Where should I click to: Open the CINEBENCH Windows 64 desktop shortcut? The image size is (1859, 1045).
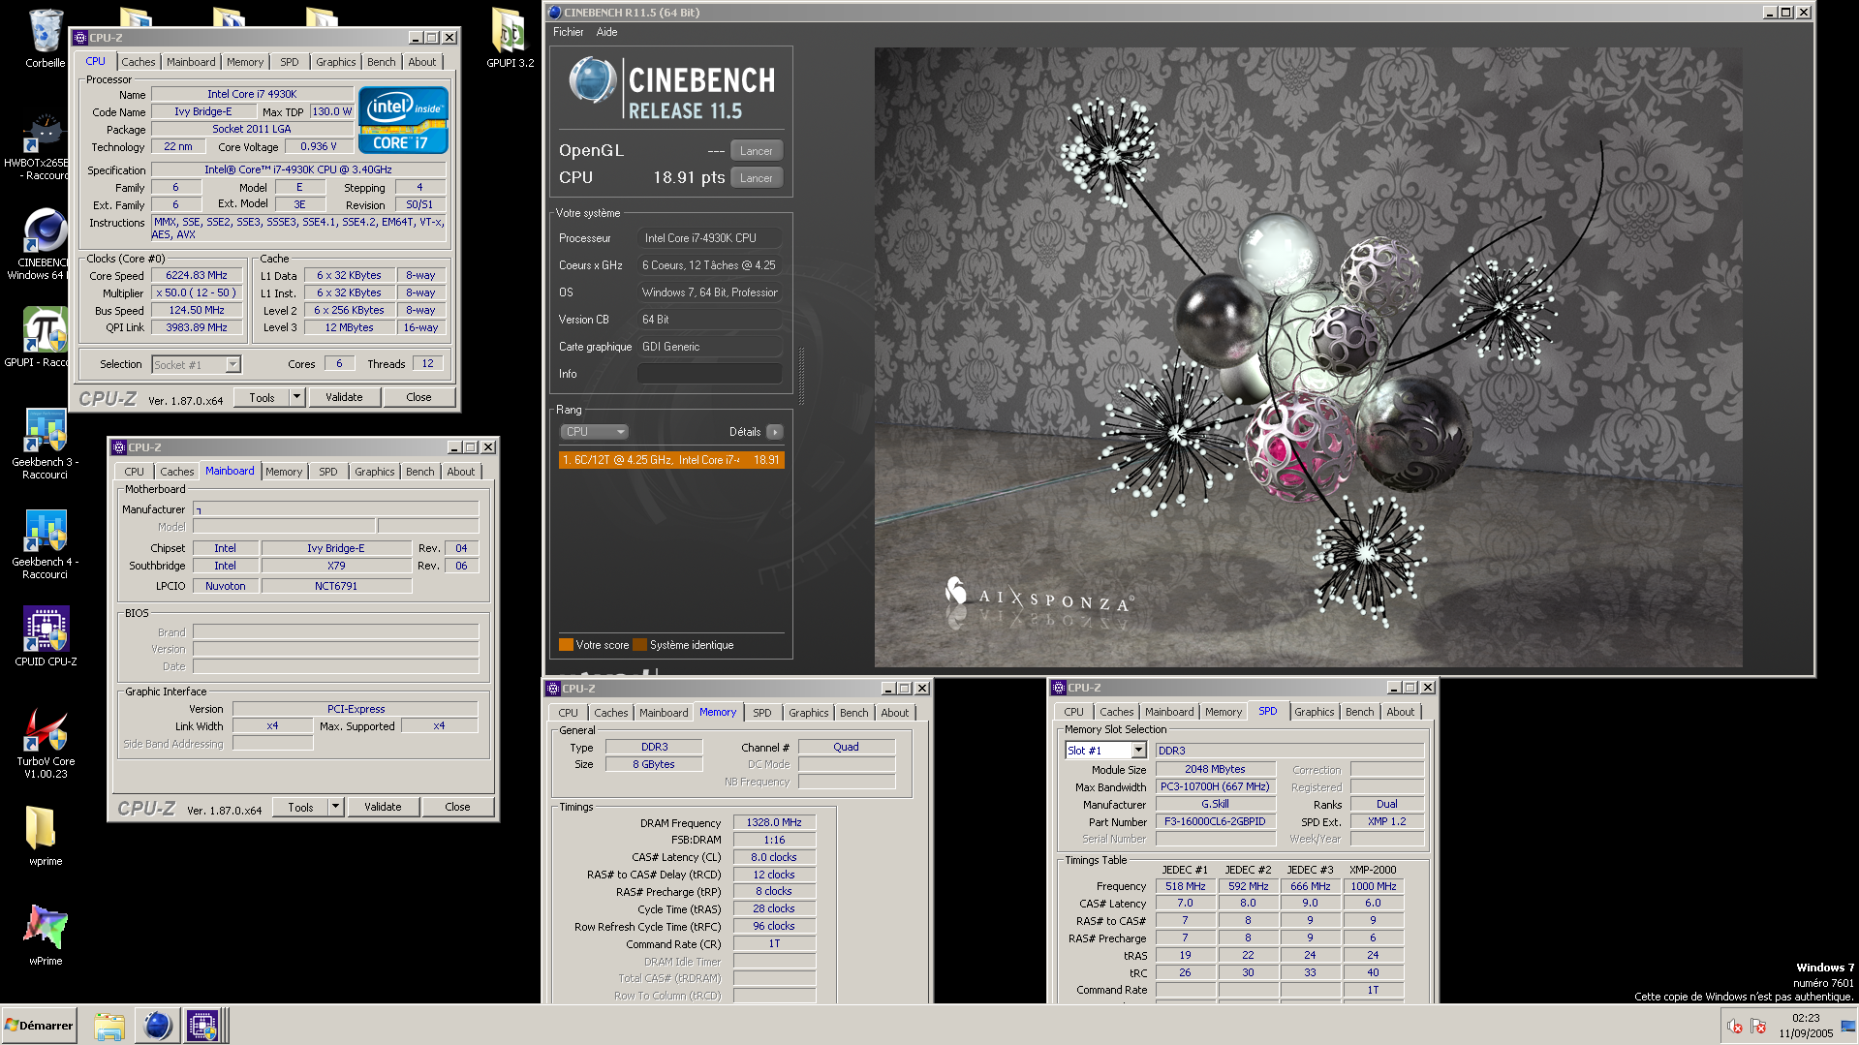46,231
